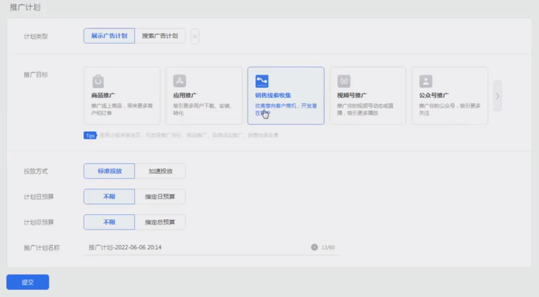539x297 pixels.
Task: Click the 计划日预算 label
Action: point(39,197)
